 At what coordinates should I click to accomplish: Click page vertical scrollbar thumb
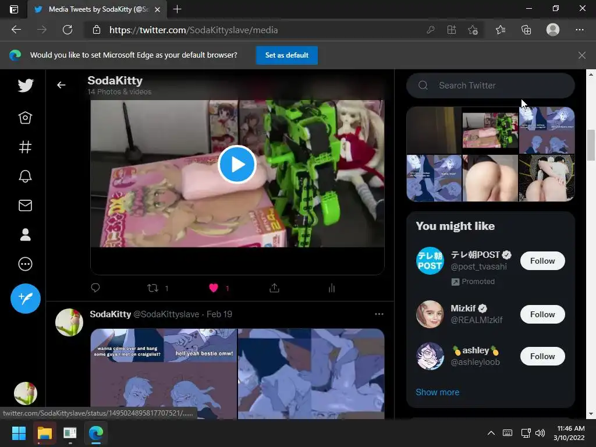[591, 145]
